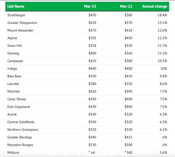The width and height of the screenshot is (175, 157).
Task: Click the Mar-22 column header
Action: 126,6
